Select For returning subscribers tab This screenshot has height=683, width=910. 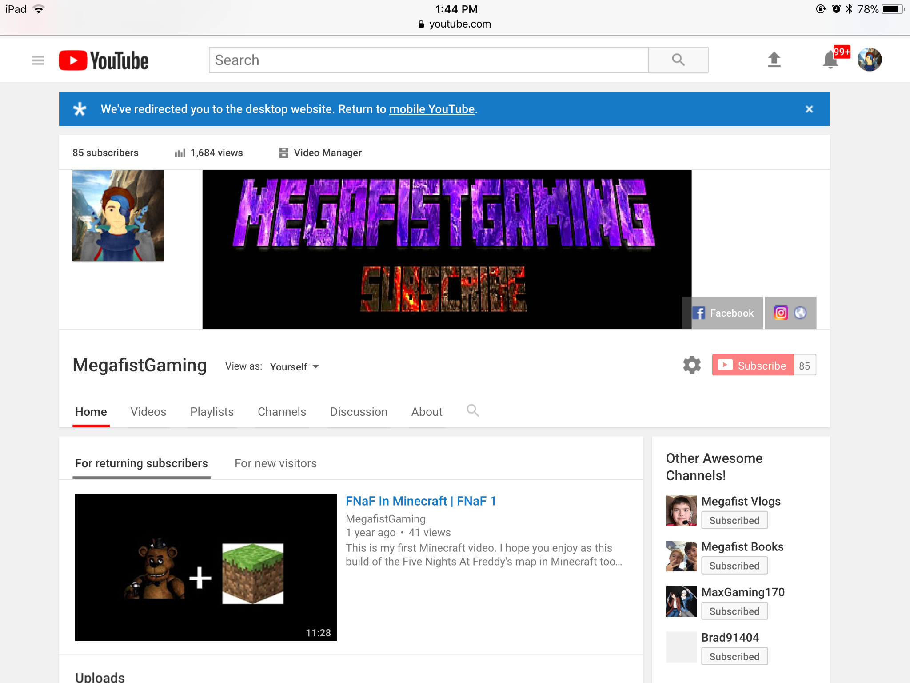[x=141, y=463]
